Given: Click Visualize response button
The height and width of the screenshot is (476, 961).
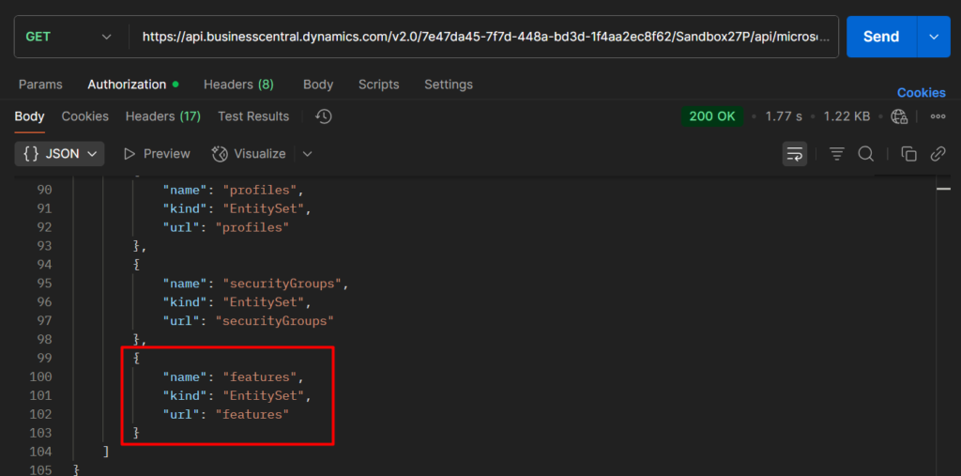Looking at the screenshot, I should pos(249,154).
